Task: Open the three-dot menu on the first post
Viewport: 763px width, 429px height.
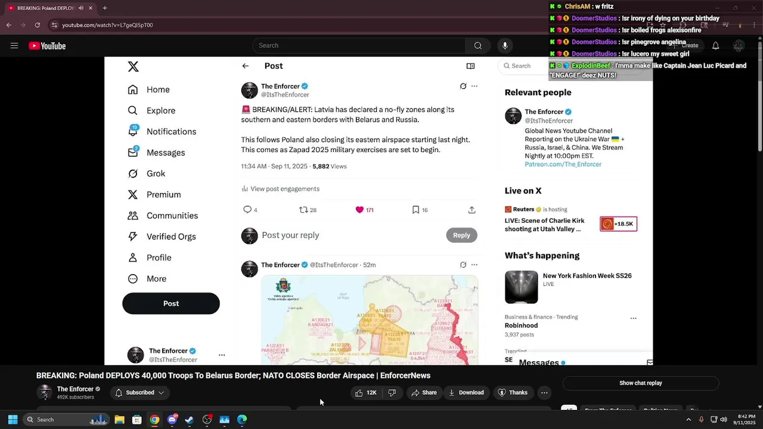Action: (x=474, y=86)
